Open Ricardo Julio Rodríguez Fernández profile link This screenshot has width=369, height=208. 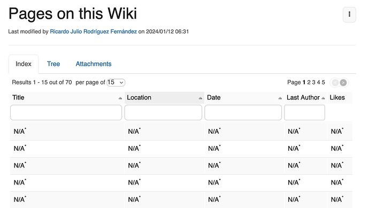tap(93, 32)
